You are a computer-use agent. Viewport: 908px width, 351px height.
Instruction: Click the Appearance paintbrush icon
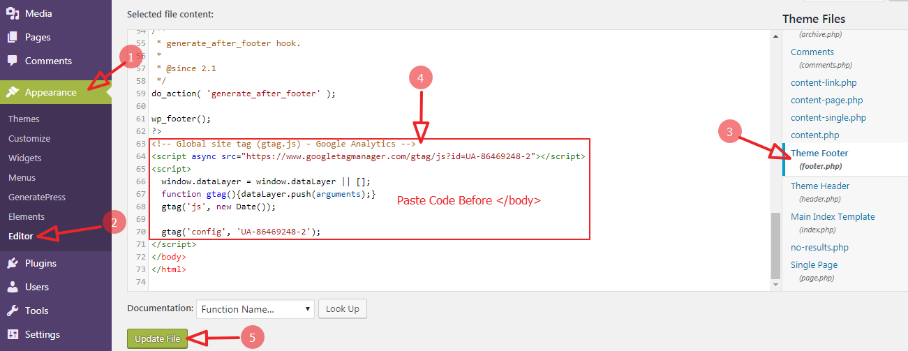click(13, 92)
